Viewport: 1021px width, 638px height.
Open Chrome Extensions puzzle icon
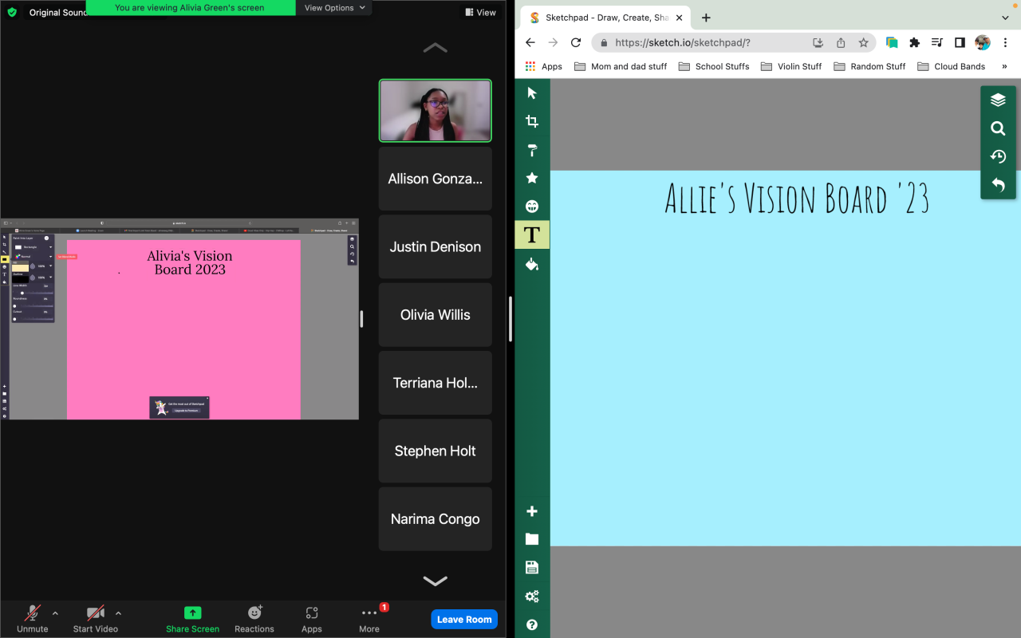[x=915, y=43]
